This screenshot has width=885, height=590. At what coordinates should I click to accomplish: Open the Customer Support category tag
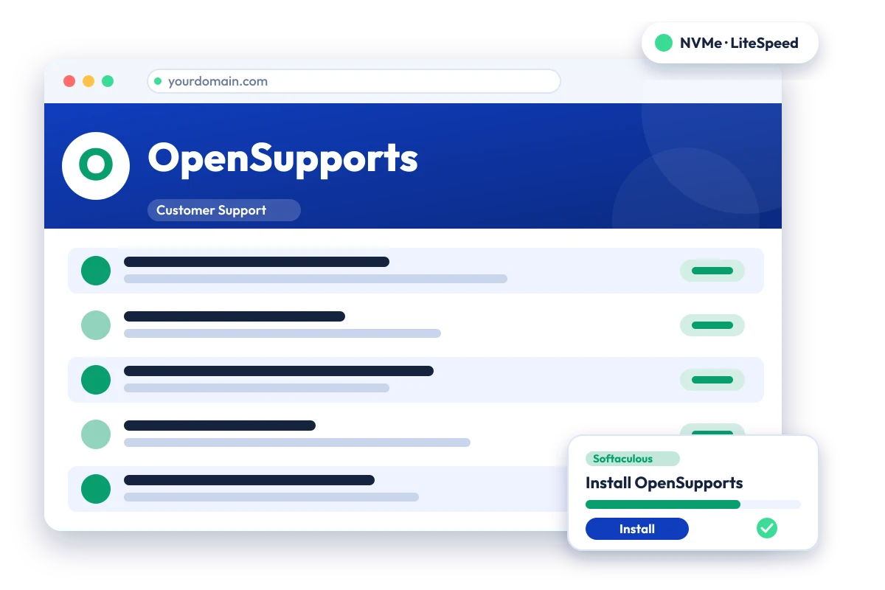click(224, 210)
